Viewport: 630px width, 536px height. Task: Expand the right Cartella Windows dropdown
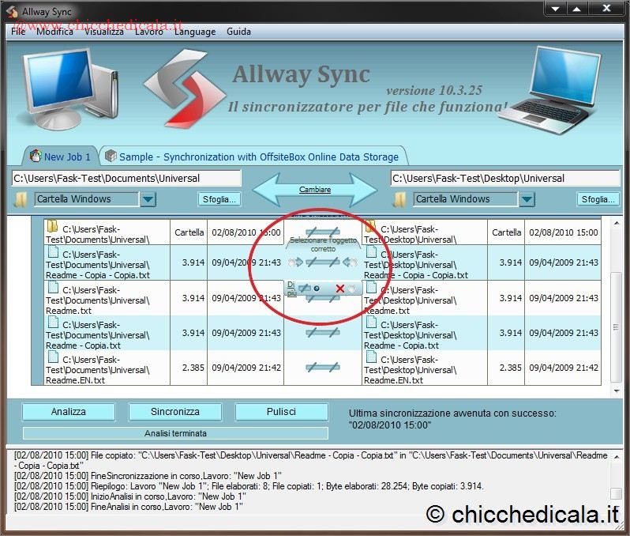527,199
